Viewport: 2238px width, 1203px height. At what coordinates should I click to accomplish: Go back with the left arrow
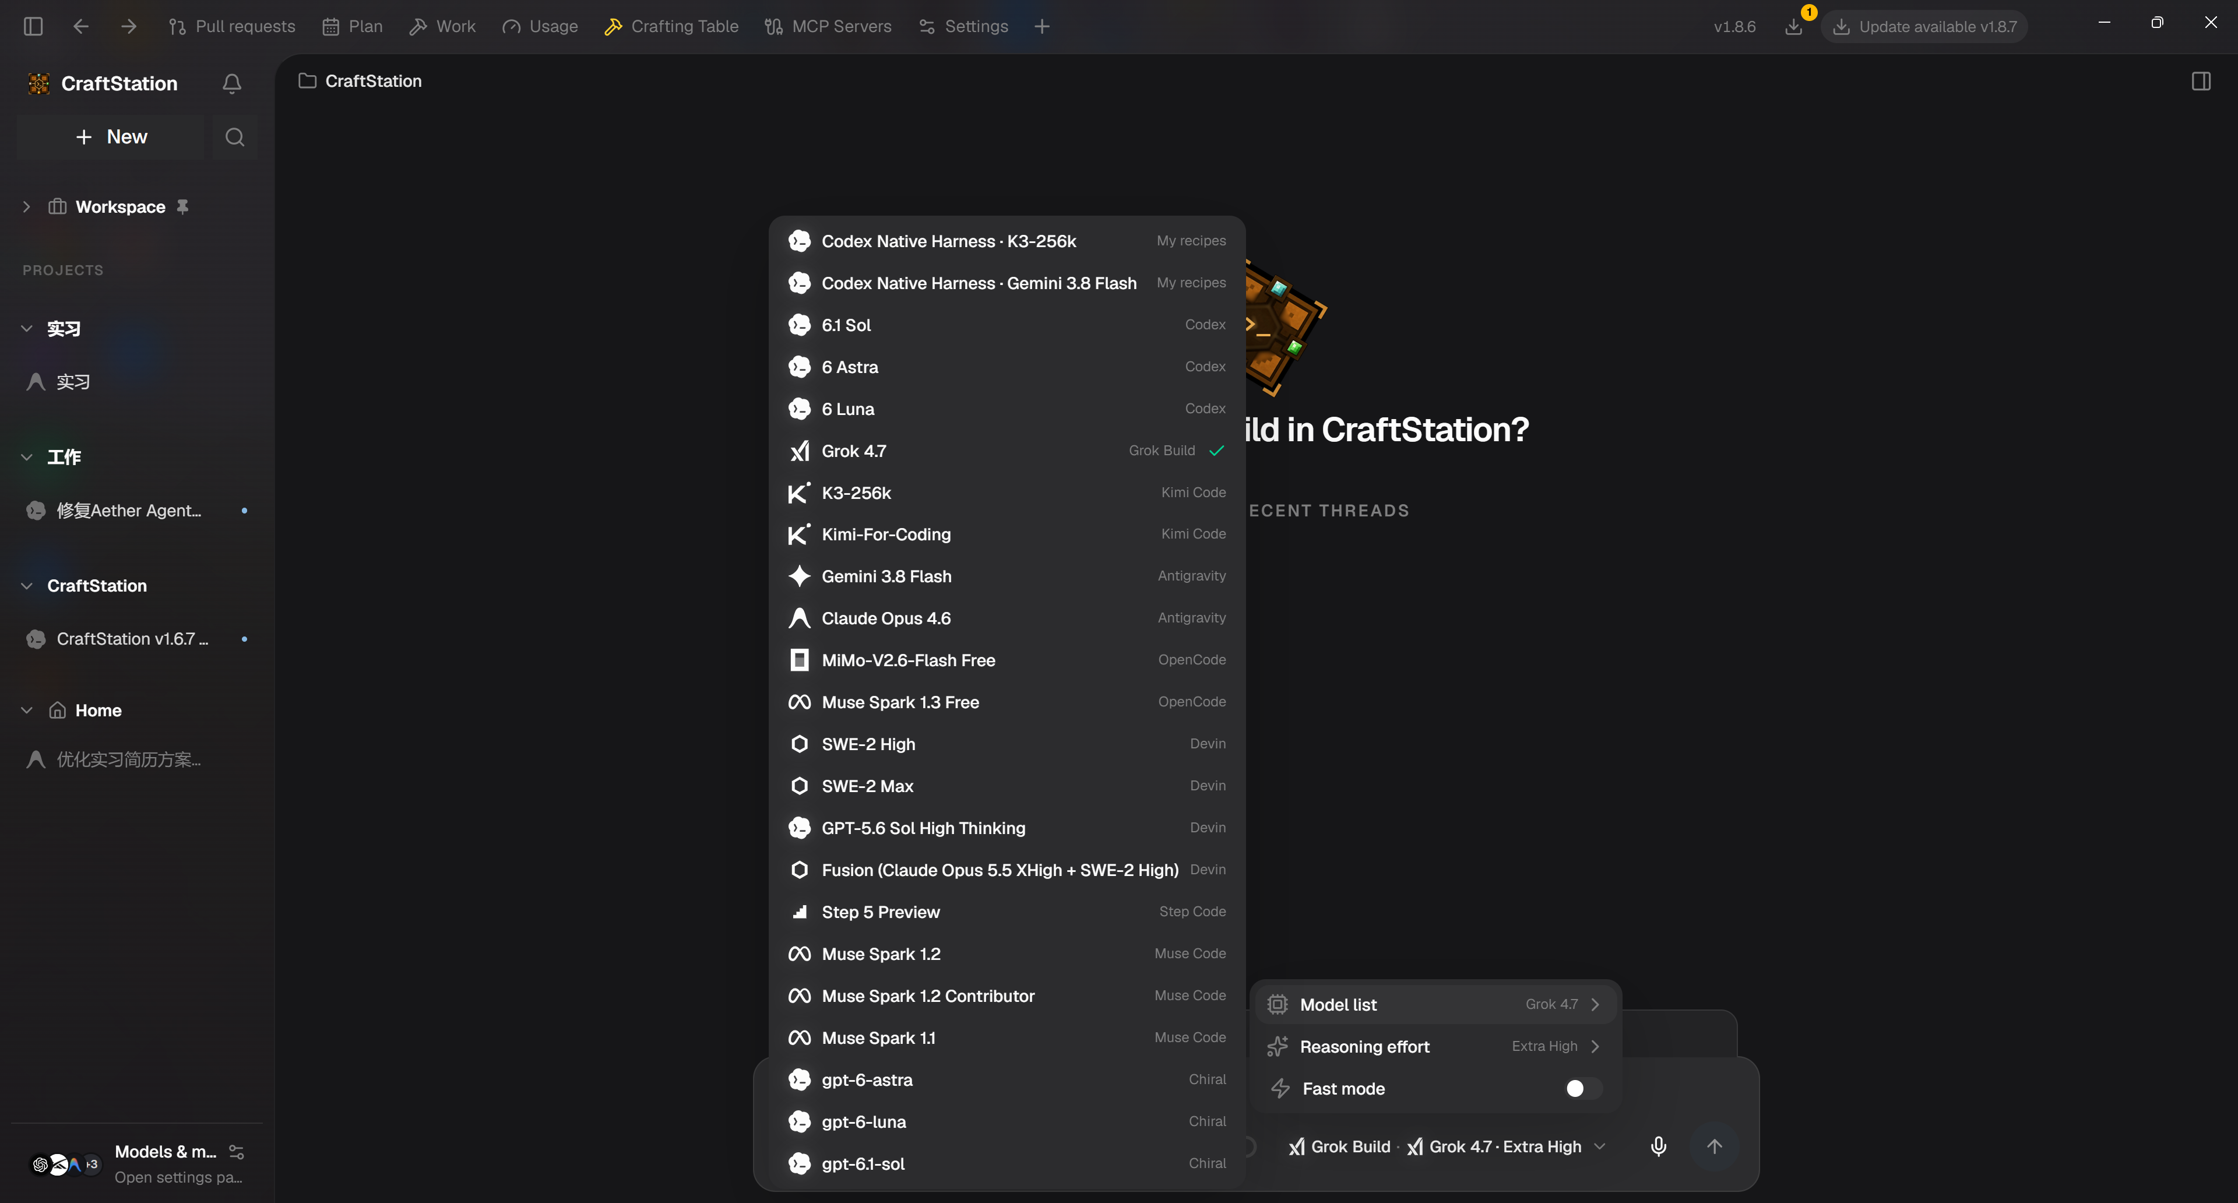point(81,26)
